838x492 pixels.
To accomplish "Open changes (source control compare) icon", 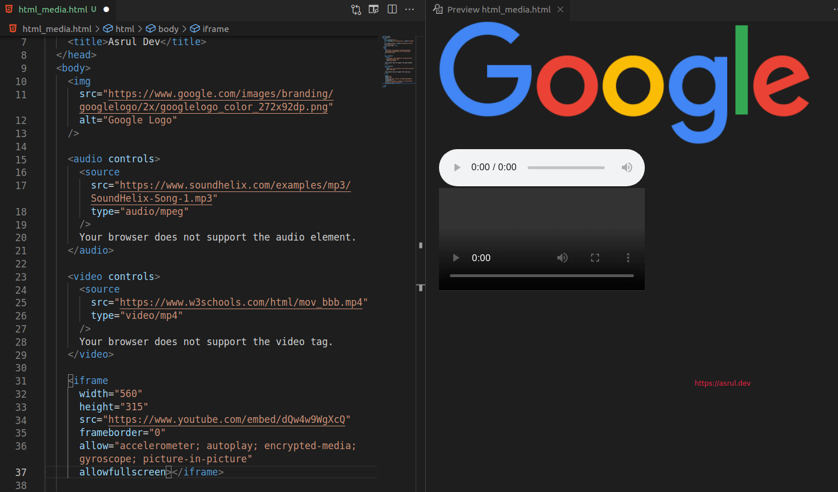I will 356,9.
